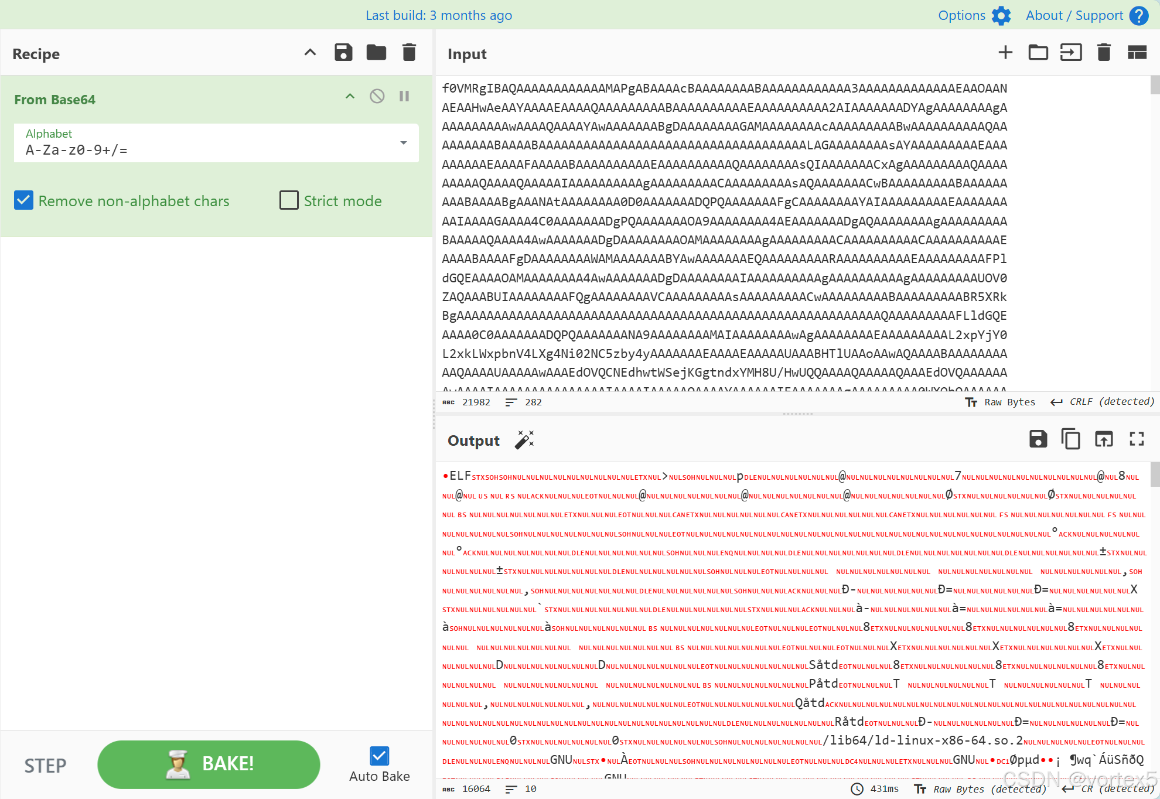This screenshot has height=799, width=1160.
Task: Toggle the Auto Bake checkbox
Action: [379, 756]
